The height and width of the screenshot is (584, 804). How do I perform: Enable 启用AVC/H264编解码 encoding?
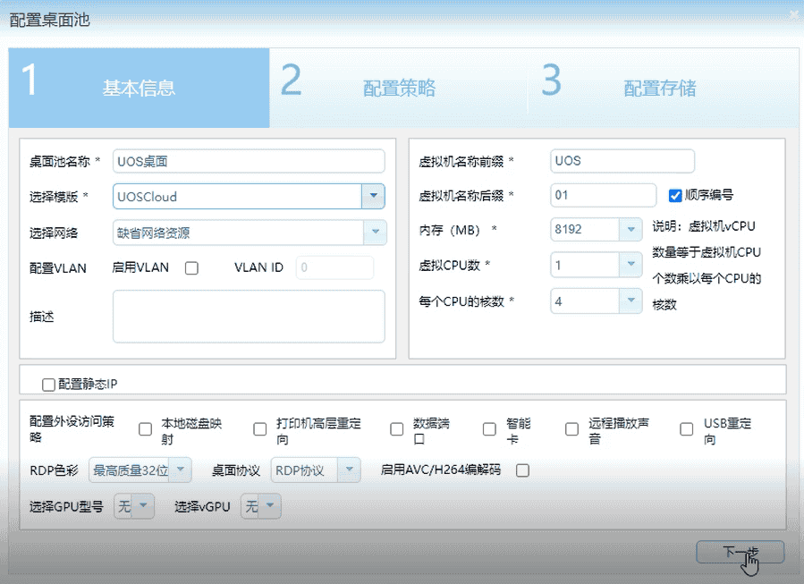[x=522, y=470]
